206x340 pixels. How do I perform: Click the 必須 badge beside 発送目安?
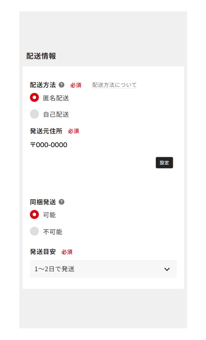coord(67,252)
